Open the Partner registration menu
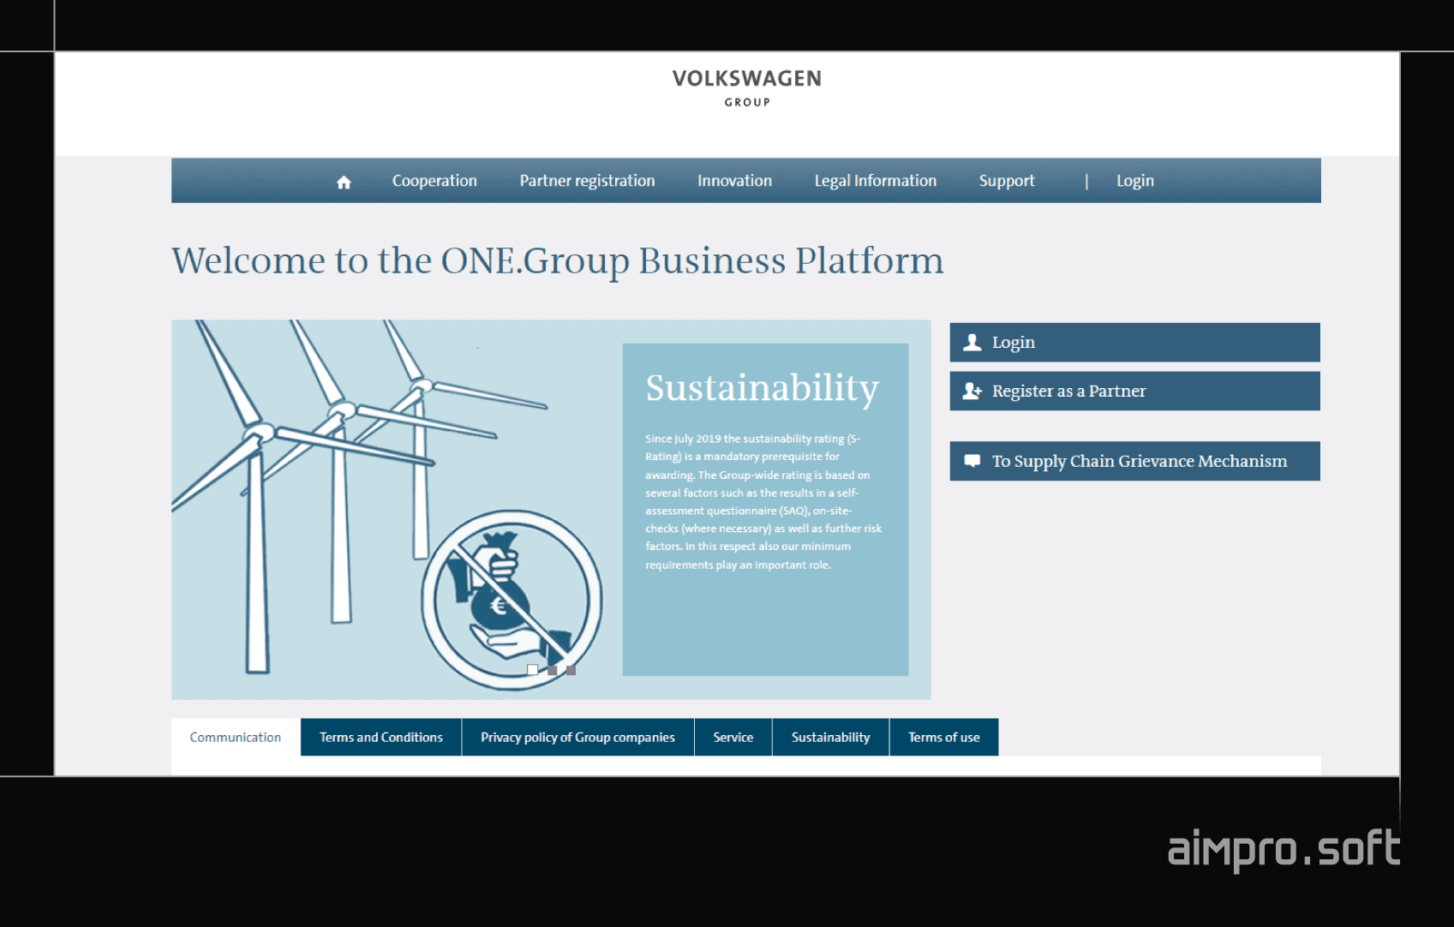Screen dimensions: 1454x927 587,181
